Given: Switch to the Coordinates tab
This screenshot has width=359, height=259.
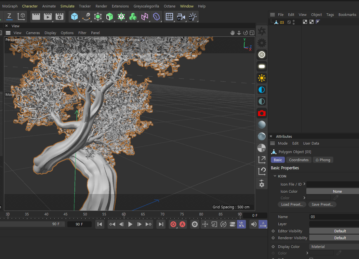Looking at the screenshot, I should [x=299, y=160].
